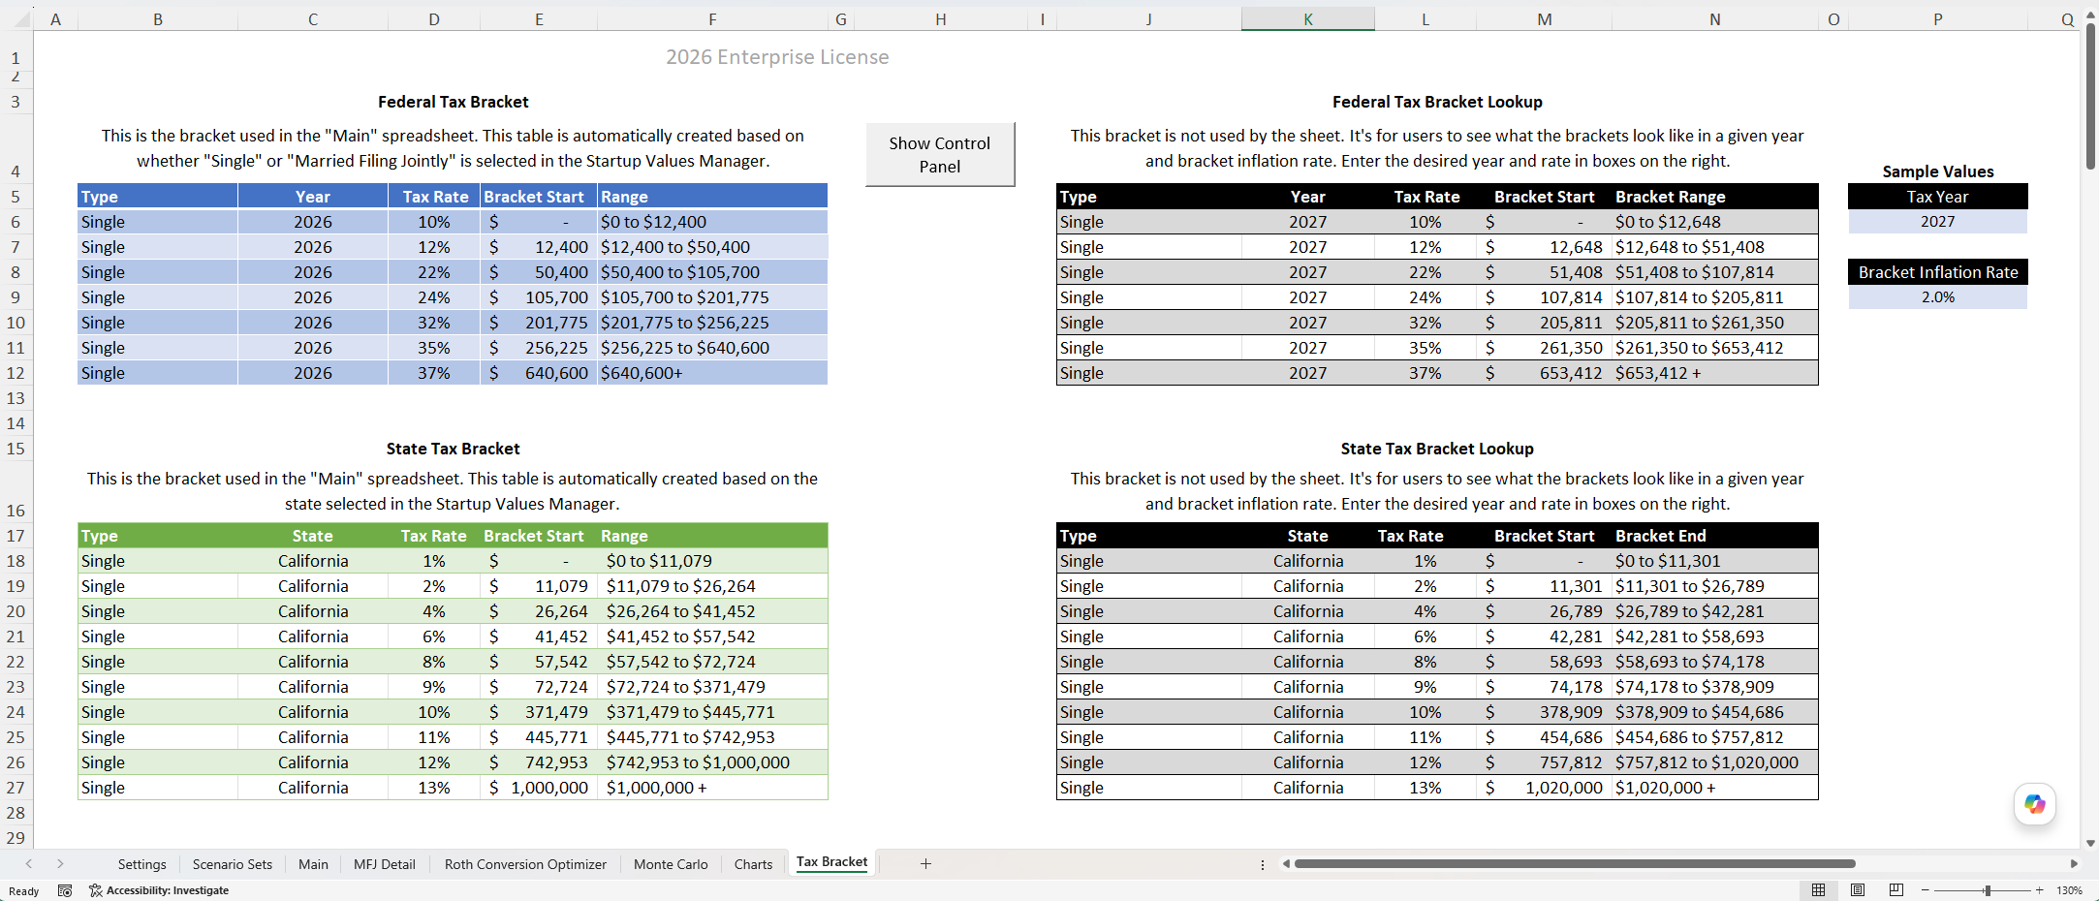Click the horizontal scrollbar thumb
Image resolution: width=2099 pixels, height=901 pixels.
1575,863
